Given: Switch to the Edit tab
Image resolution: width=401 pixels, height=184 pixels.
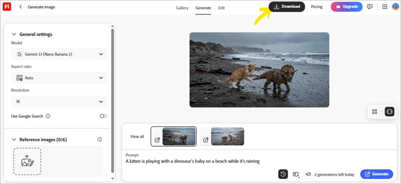Looking at the screenshot, I should (x=221, y=8).
